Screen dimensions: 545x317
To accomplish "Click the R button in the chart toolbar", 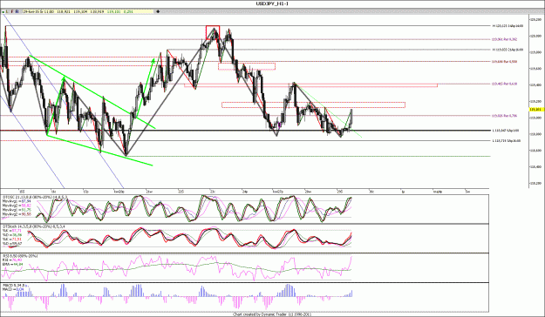I will (x=17, y=11).
